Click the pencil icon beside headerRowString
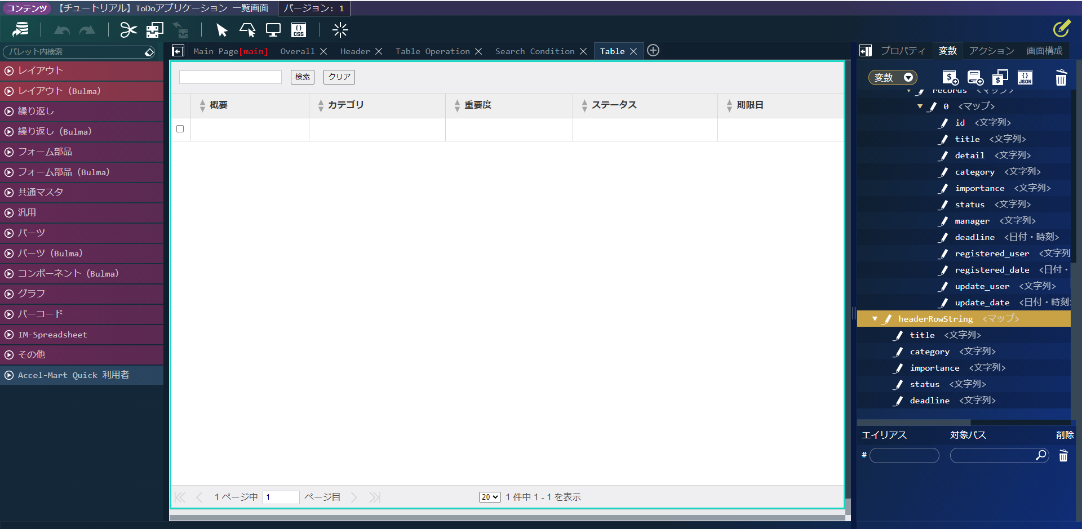 coord(887,319)
